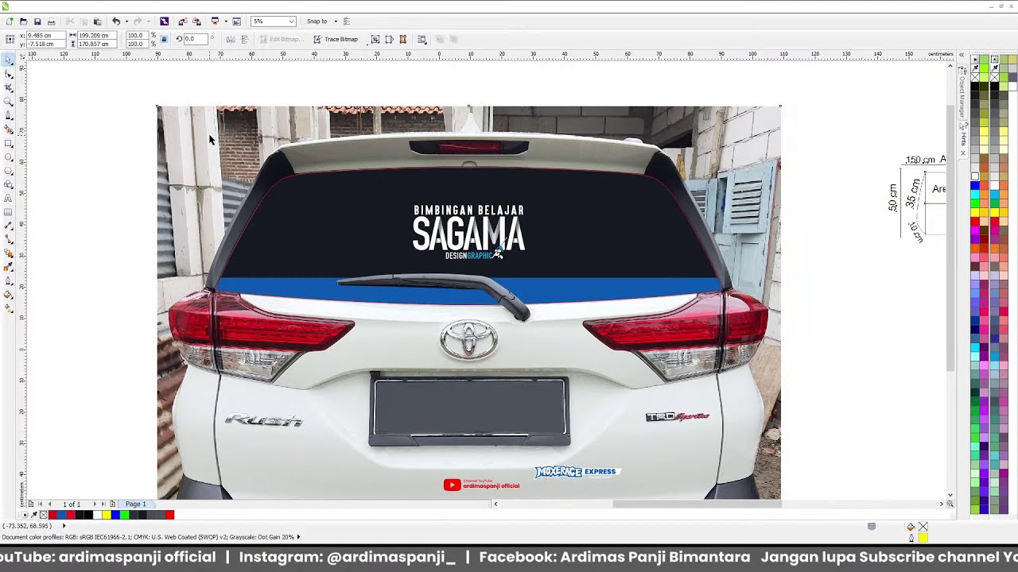Select the Pick tool

coord(8,60)
